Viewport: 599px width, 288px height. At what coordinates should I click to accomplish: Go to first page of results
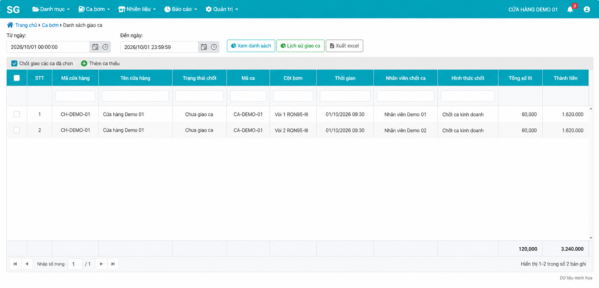[x=15, y=264]
